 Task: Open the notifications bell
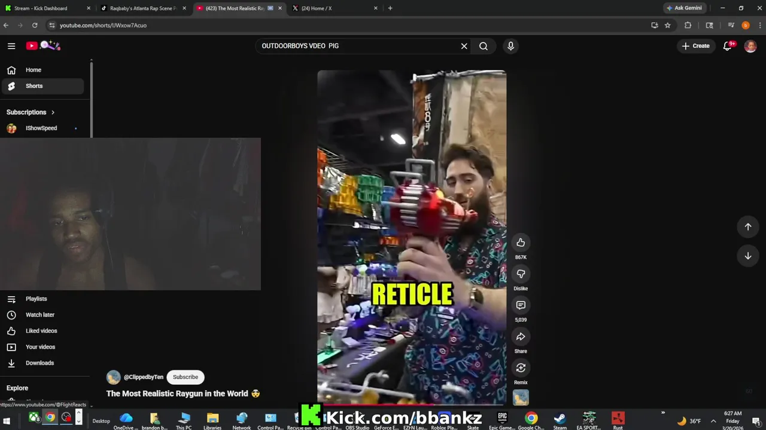coord(728,46)
